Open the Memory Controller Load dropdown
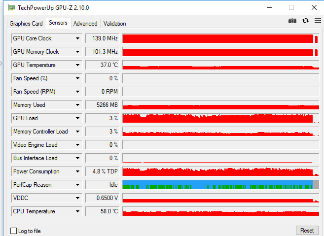 point(47,132)
